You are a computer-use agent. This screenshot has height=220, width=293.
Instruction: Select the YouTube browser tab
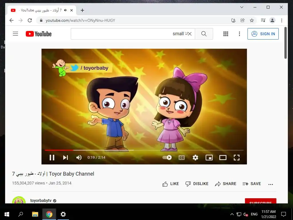41,10
